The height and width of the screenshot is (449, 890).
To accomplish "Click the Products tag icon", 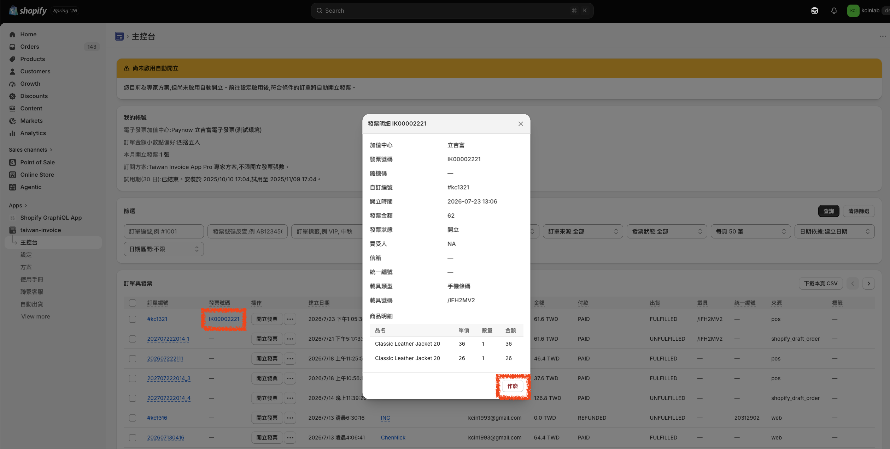I will [x=12, y=59].
